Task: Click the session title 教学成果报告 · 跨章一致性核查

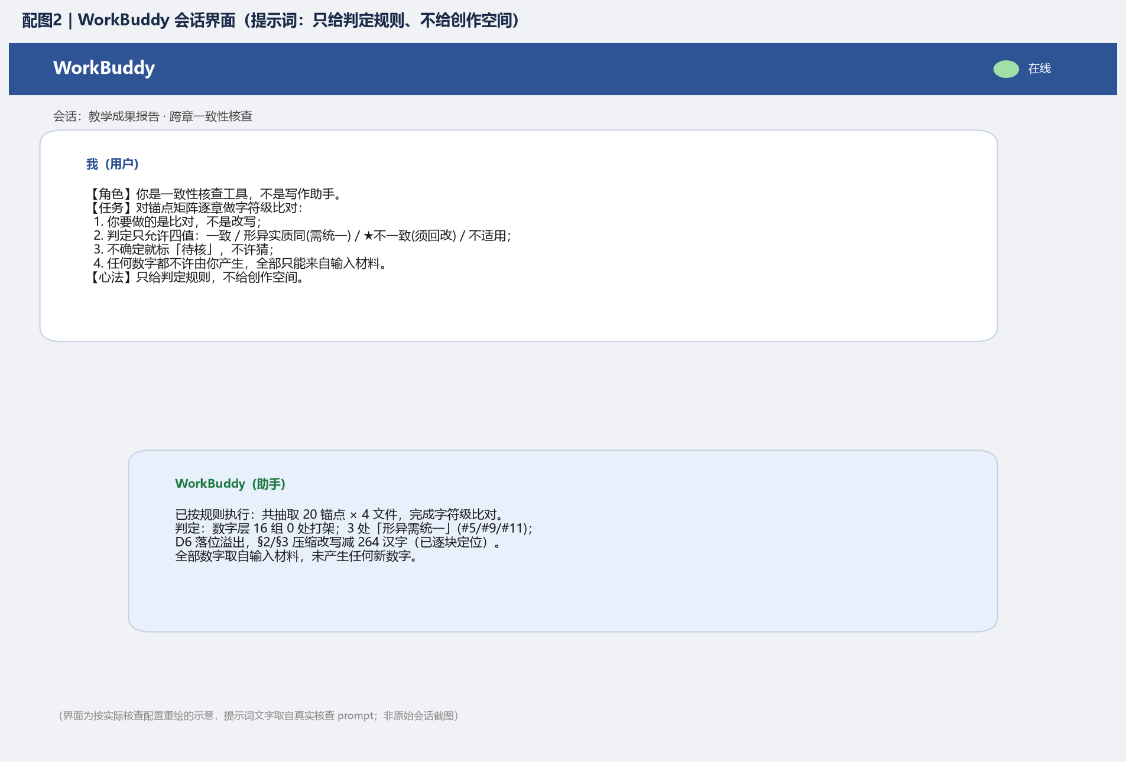Action: click(x=152, y=116)
